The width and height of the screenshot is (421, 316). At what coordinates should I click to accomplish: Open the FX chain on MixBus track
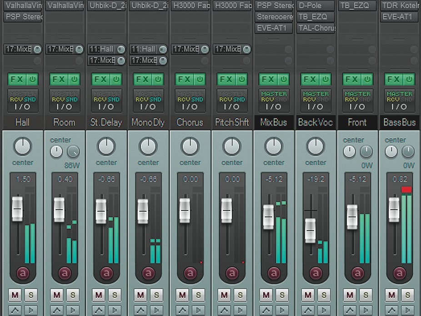[268, 80]
